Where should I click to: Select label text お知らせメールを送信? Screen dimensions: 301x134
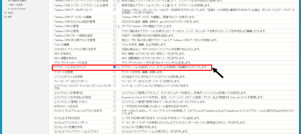66,106
